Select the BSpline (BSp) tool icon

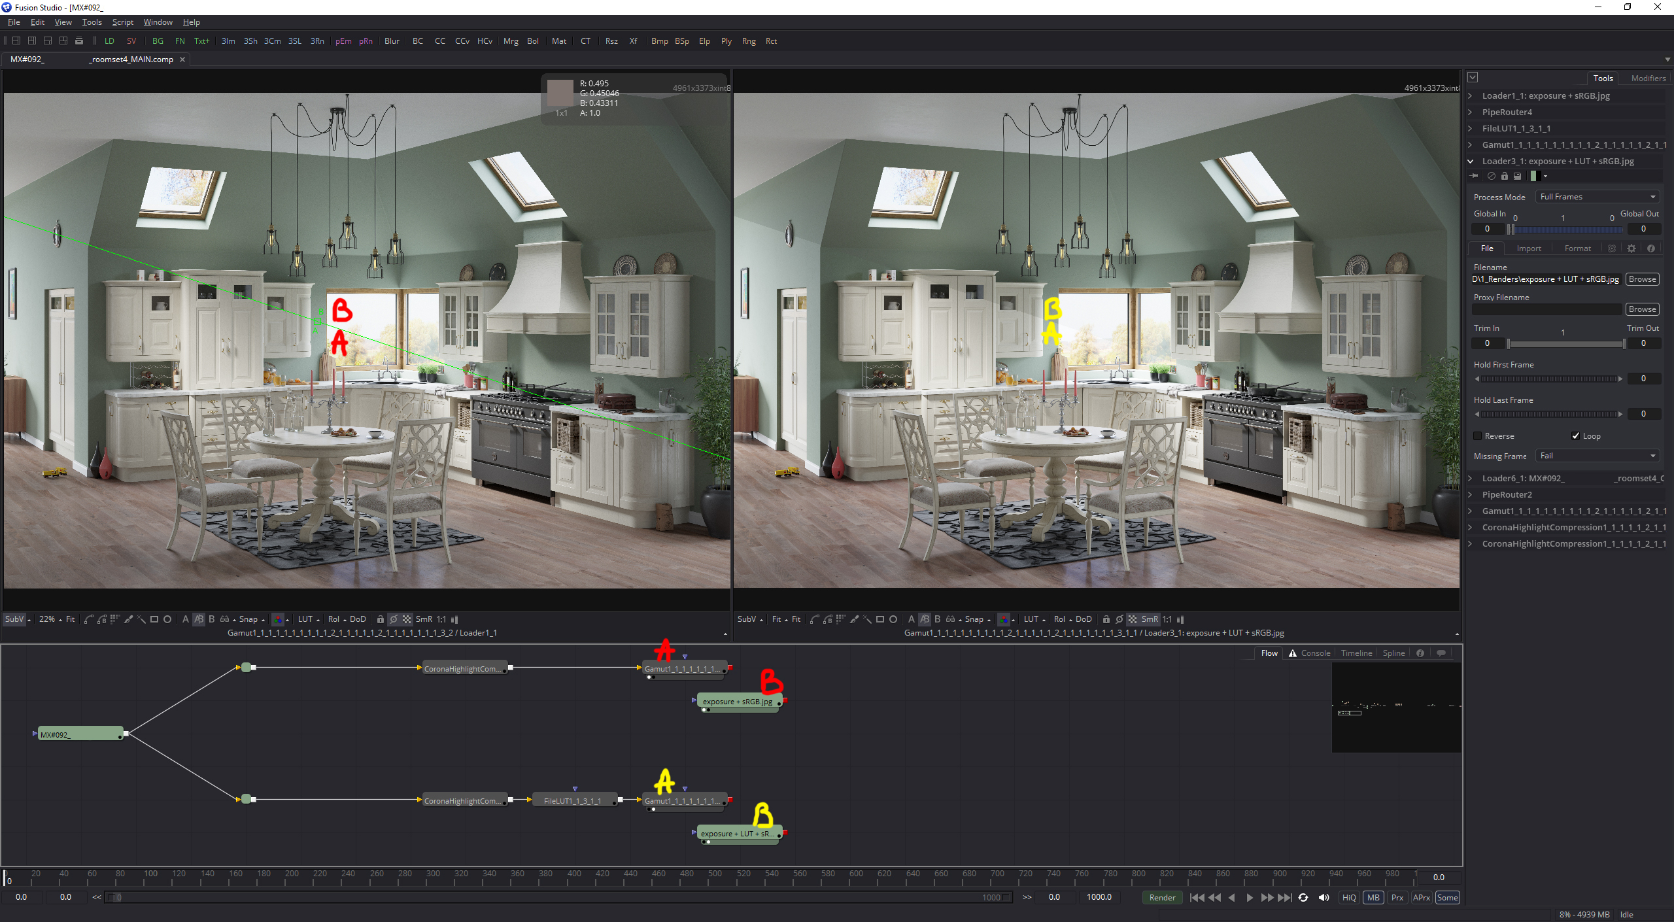tap(682, 41)
